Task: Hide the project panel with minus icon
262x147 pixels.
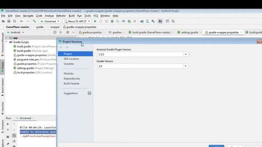Action: (73, 32)
